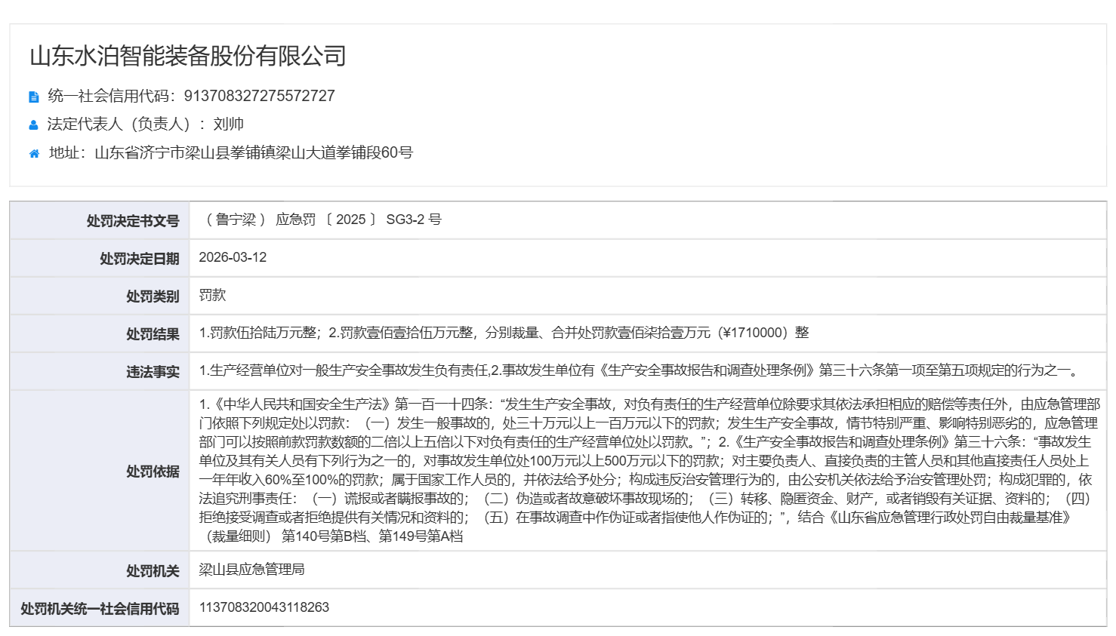Screen dimensions: 1116x636
Task: Click the 处罚决定书文号 row label
Action: coord(133,221)
